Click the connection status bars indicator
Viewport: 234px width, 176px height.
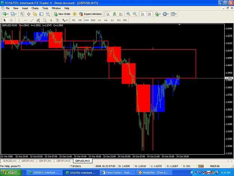tap(201, 166)
